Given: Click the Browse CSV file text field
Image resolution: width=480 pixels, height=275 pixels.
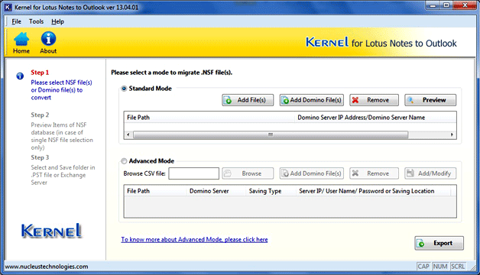Looking at the screenshot, I should coord(194,173).
